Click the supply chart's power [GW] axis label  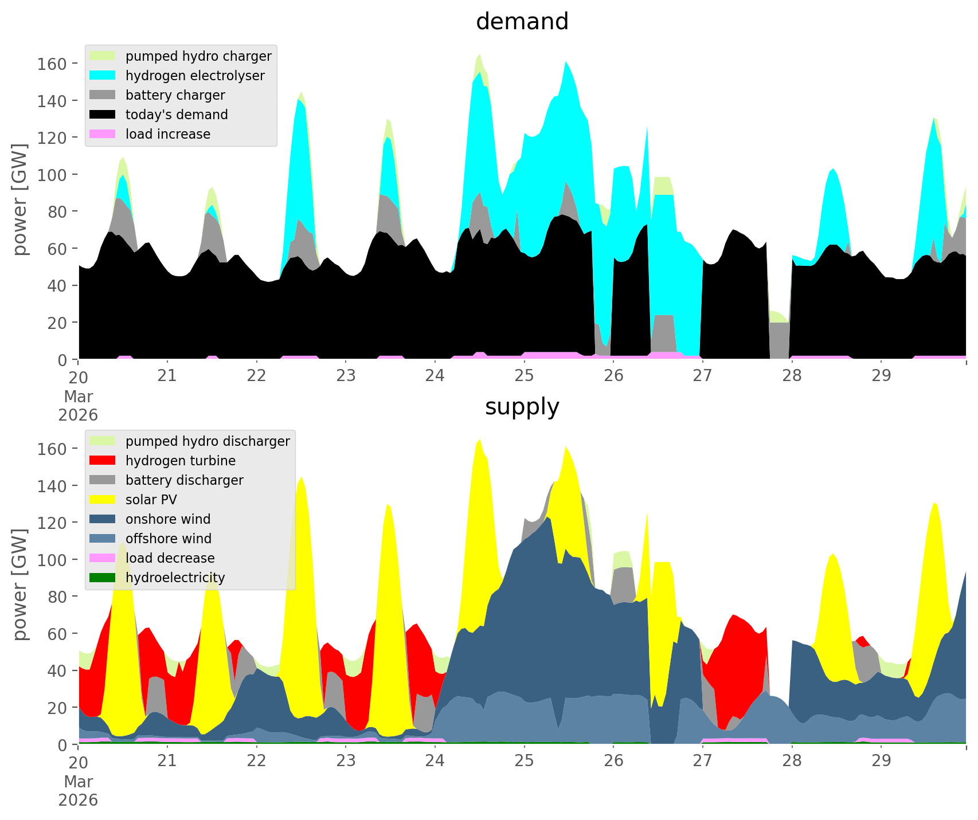21,584
